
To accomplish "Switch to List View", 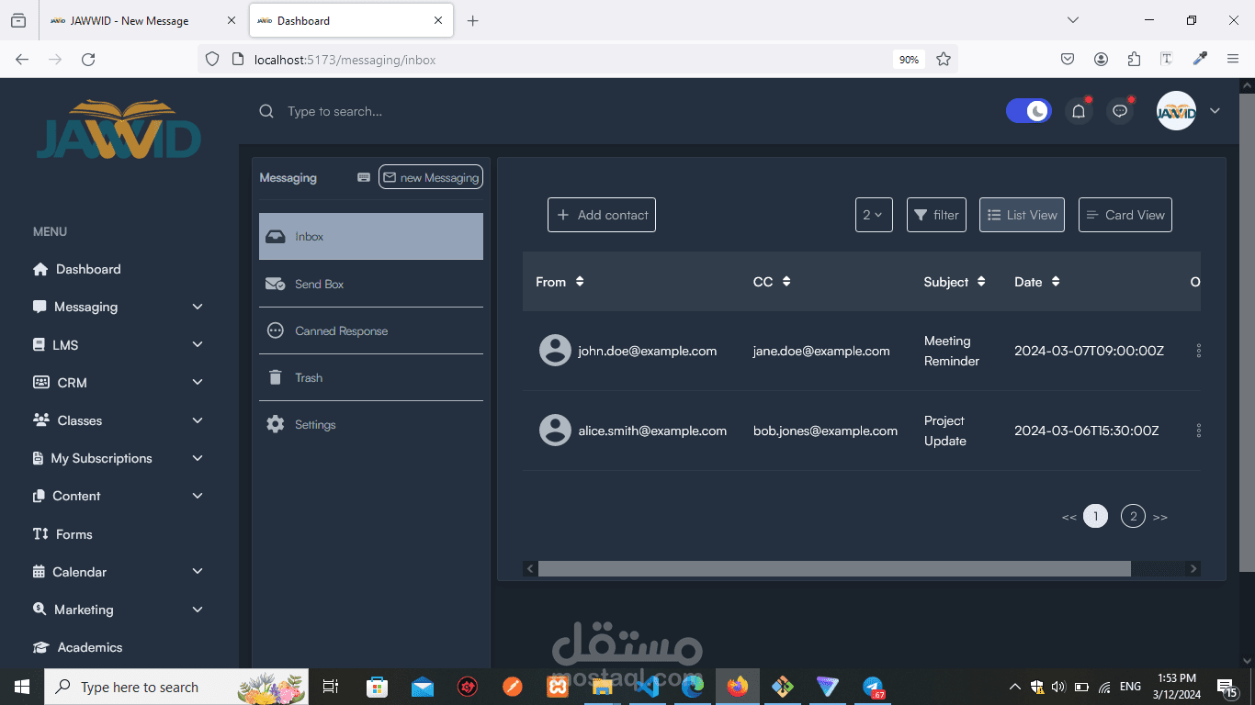I will click(x=1022, y=215).
